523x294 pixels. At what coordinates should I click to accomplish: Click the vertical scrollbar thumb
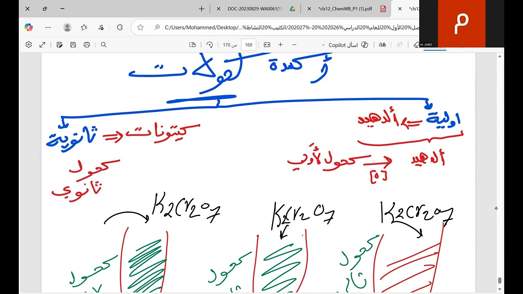coord(500,280)
